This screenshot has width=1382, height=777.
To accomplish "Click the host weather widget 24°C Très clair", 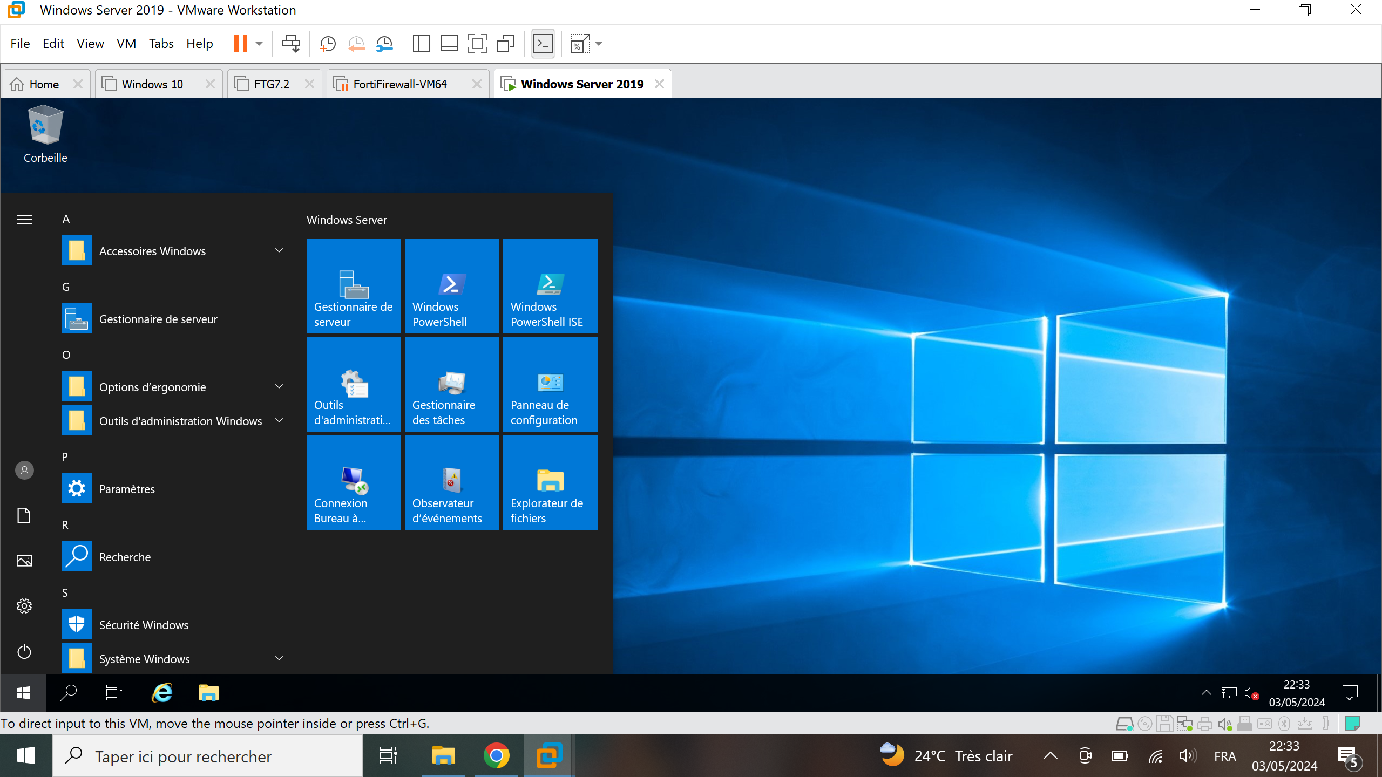I will coord(946,755).
